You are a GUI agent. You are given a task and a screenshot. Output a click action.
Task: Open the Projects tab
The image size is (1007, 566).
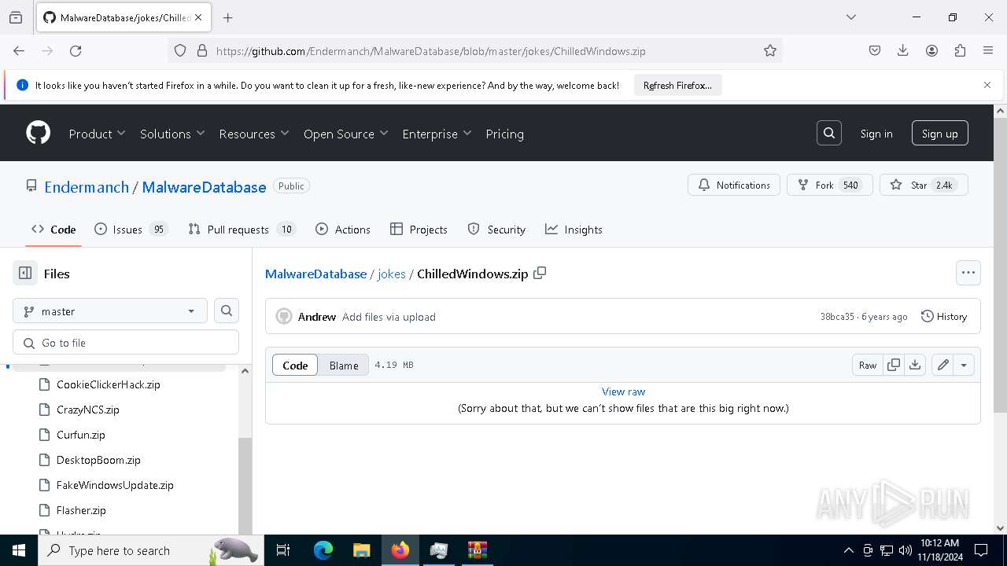coord(419,230)
